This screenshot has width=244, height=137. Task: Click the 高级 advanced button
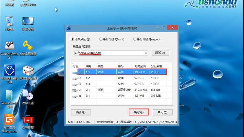pos(81,112)
